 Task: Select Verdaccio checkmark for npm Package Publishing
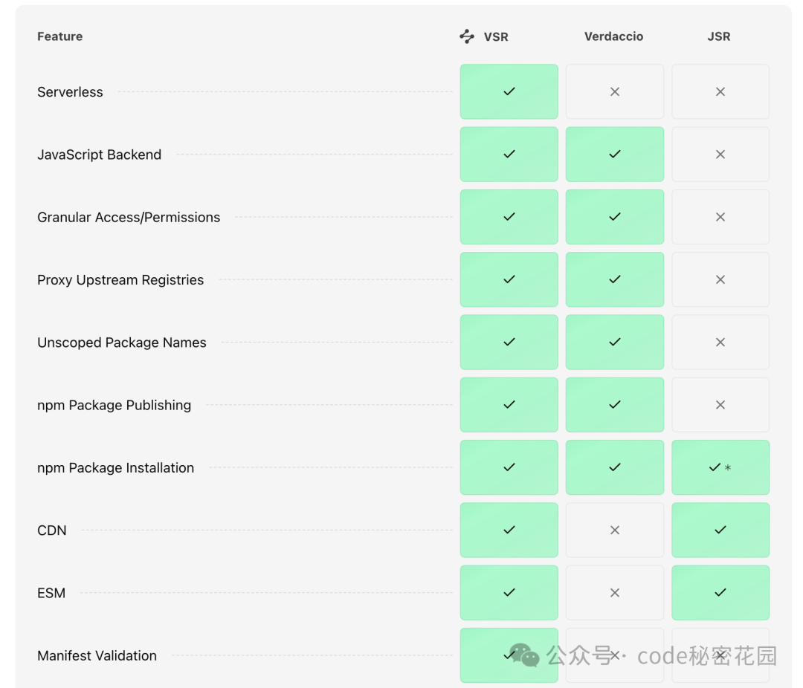point(615,405)
